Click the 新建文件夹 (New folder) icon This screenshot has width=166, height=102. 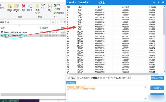[37, 6]
